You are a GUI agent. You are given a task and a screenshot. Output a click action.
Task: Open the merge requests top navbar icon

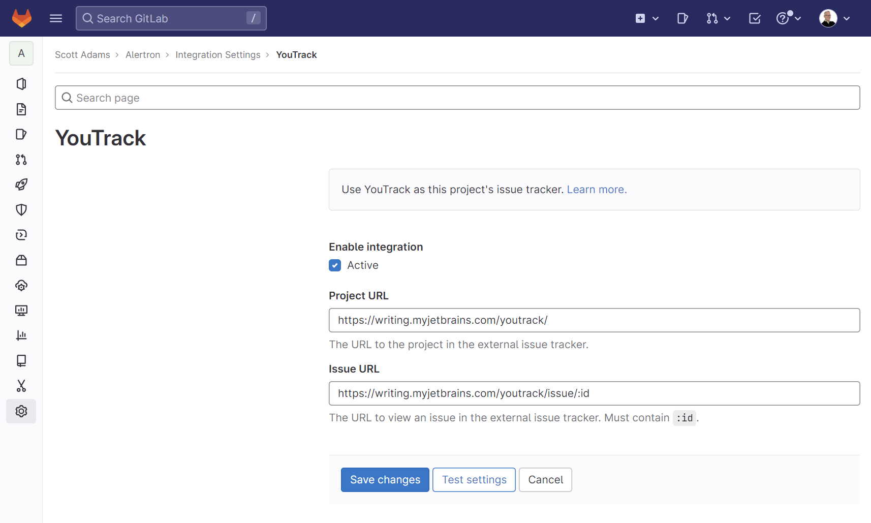pos(712,18)
